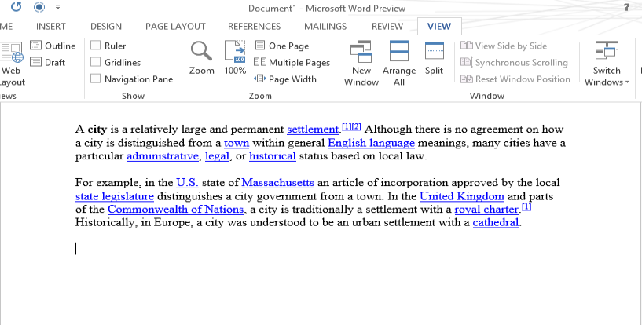Screen dimensions: 642x325
Task: Click the touch mode circle icon in title bar
Action: coord(39,7)
